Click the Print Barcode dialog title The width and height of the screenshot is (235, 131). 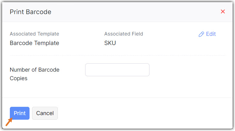tap(30, 12)
